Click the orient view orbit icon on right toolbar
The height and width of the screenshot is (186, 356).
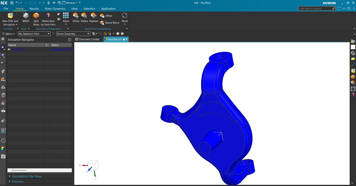click(353, 53)
